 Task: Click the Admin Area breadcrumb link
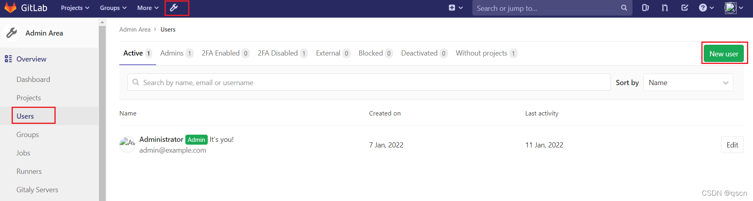[x=135, y=29]
